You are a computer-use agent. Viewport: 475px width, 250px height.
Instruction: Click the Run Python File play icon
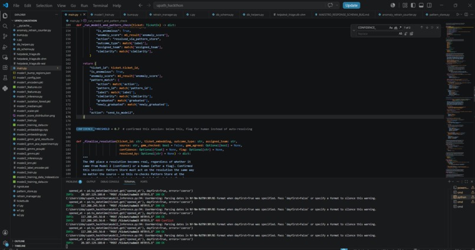pyautogui.click(x=458, y=15)
